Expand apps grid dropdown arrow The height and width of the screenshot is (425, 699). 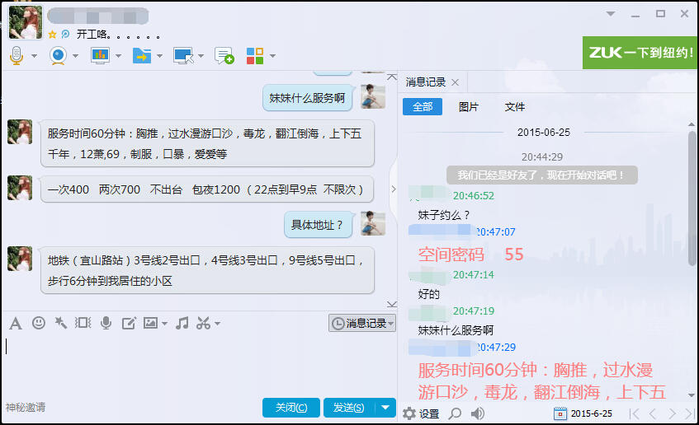(272, 56)
